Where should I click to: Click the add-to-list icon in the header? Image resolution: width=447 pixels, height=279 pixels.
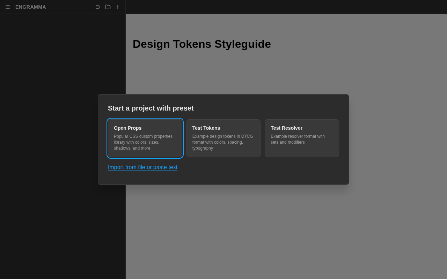click(98, 7)
